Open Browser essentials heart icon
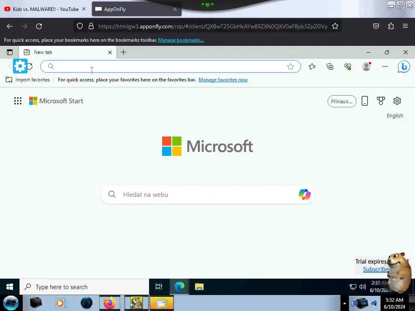The image size is (415, 311). pyautogui.click(x=347, y=66)
